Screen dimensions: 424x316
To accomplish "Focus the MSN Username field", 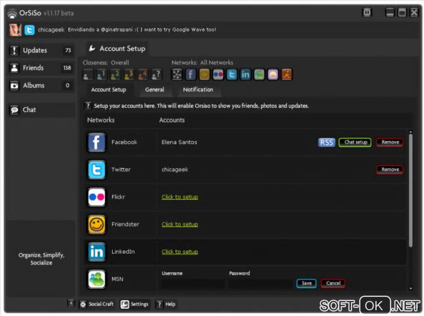I will pyautogui.click(x=193, y=284).
